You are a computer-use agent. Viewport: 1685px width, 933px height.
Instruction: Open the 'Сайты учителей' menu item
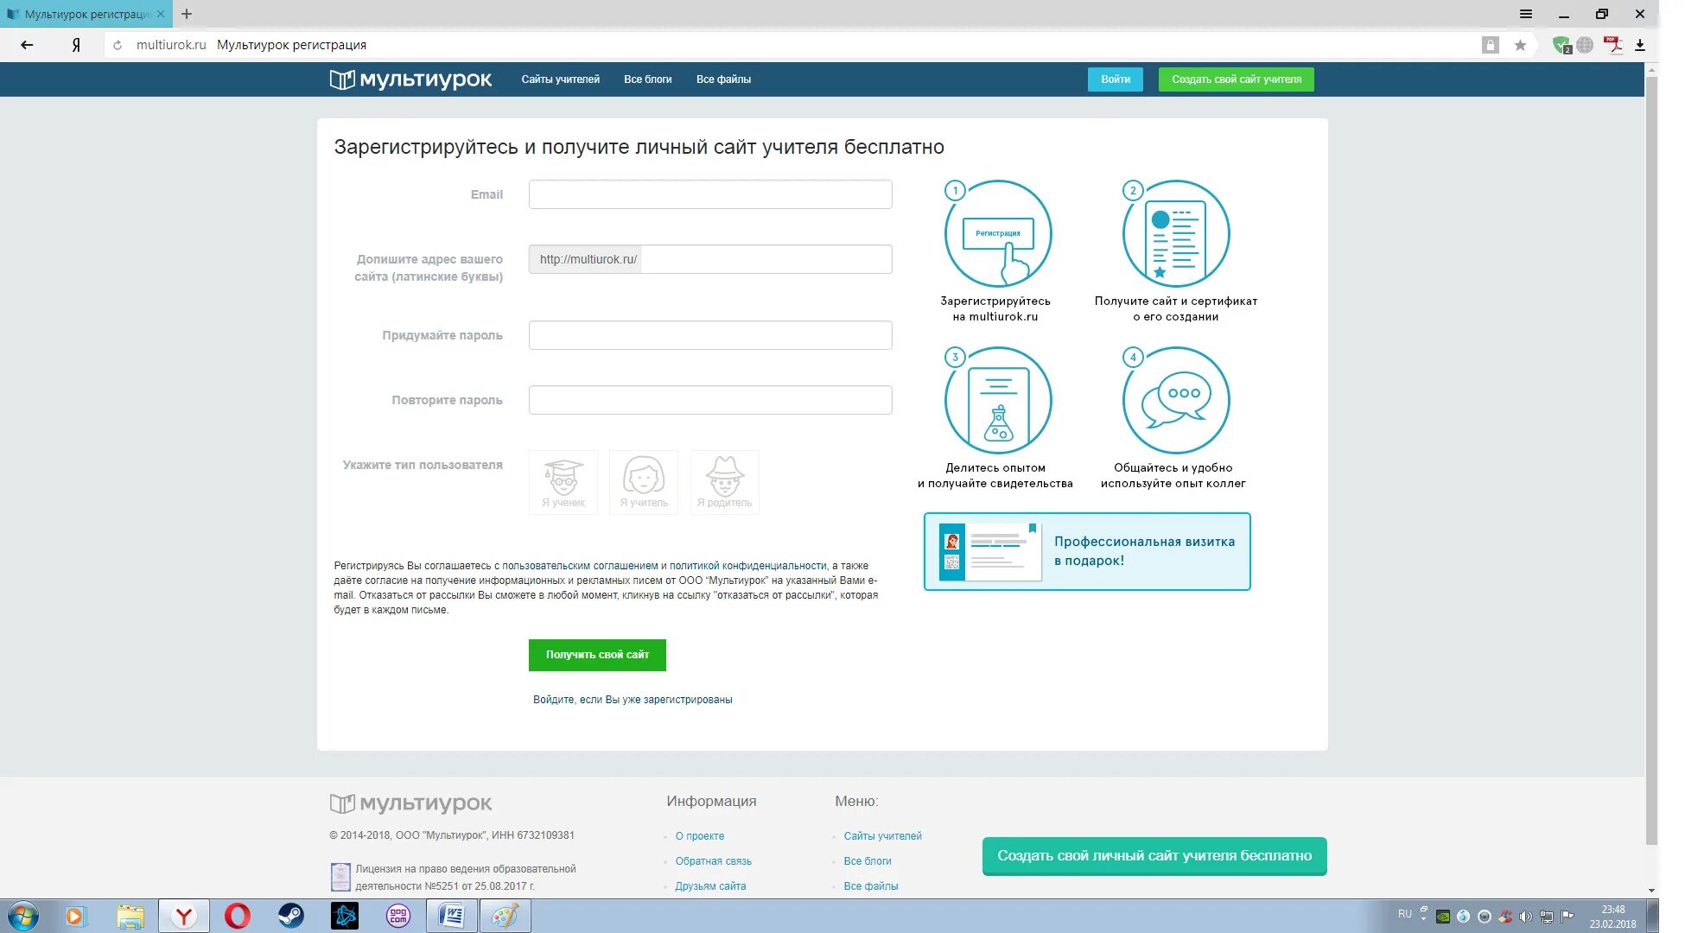pyautogui.click(x=560, y=79)
